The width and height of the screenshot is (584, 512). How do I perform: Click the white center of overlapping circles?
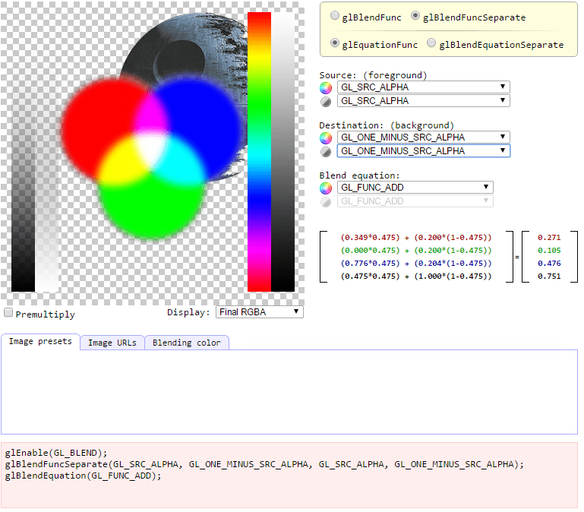click(152, 149)
